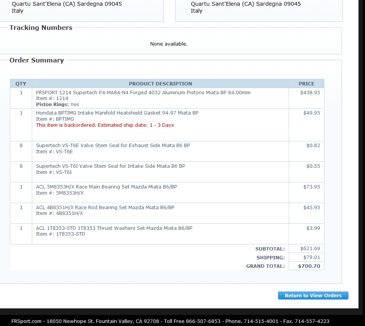365x326 pixels.
Task: Click the Hondata Intake Manifold Heatshield Gasket item
Action: pyautogui.click(x=117, y=113)
